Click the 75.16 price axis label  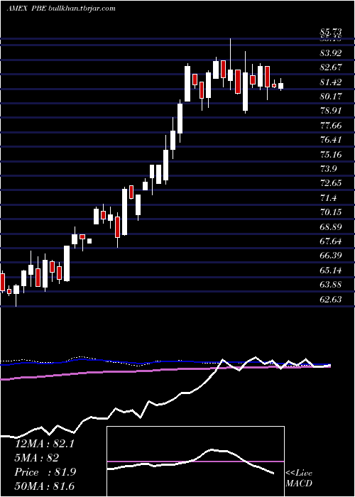(331, 154)
